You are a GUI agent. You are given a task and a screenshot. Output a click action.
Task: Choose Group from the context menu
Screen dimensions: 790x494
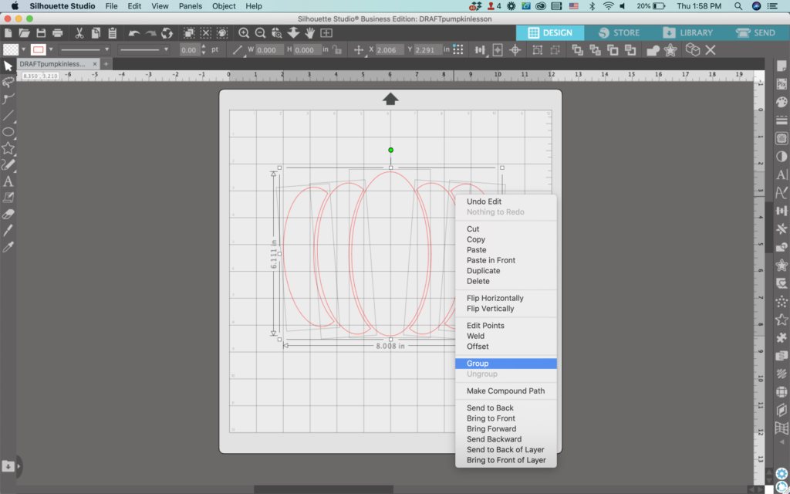506,364
